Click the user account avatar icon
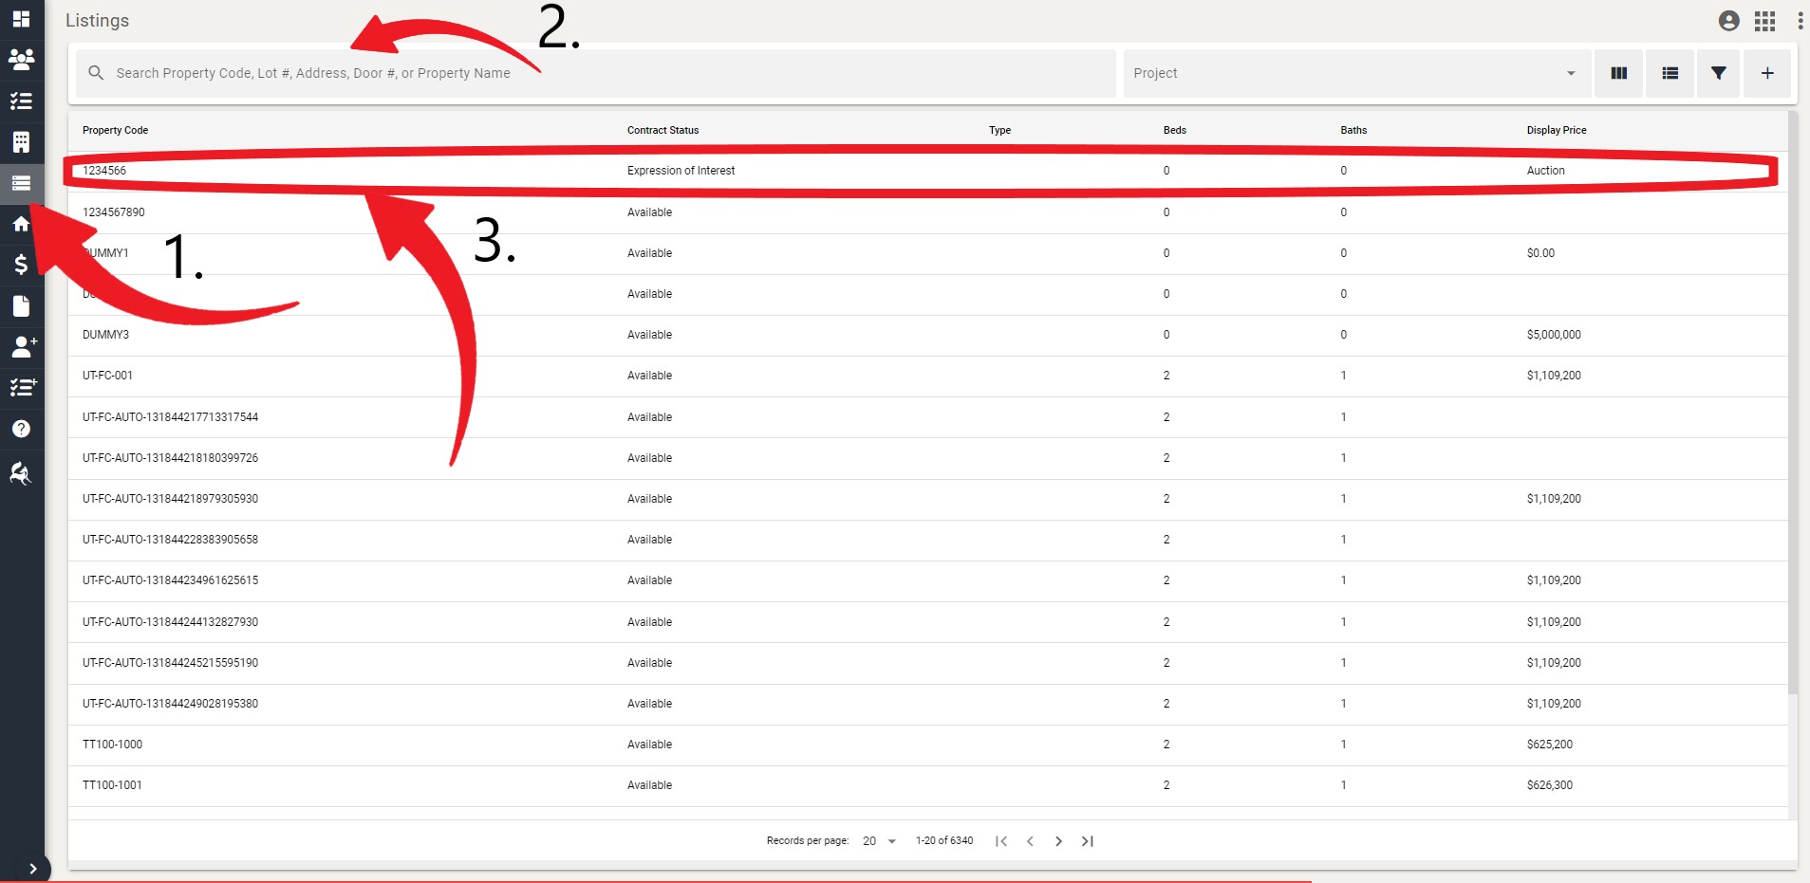The height and width of the screenshot is (883, 1810). pos(1727,20)
